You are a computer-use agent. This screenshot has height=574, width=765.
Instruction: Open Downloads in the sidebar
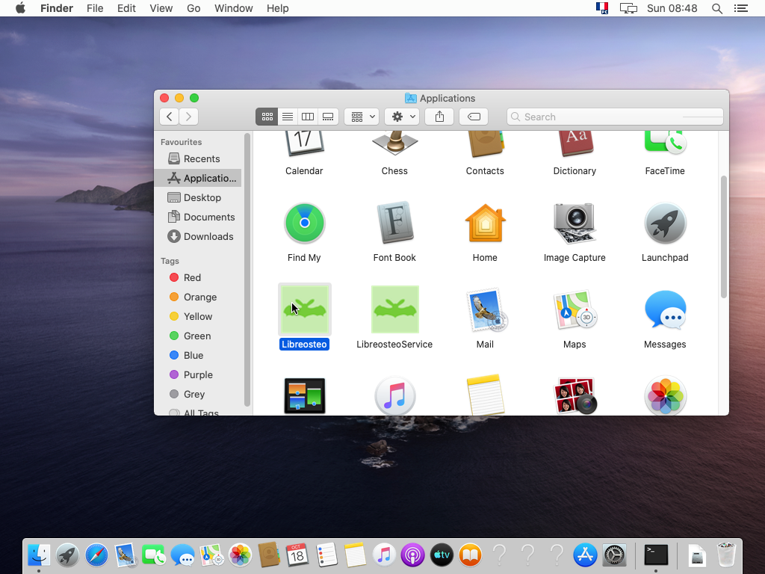tap(200, 237)
